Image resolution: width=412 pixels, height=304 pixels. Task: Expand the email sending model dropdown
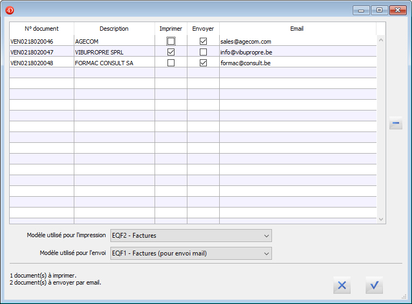(191, 253)
